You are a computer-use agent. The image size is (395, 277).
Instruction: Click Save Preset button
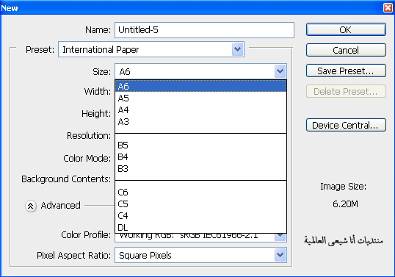[346, 71]
